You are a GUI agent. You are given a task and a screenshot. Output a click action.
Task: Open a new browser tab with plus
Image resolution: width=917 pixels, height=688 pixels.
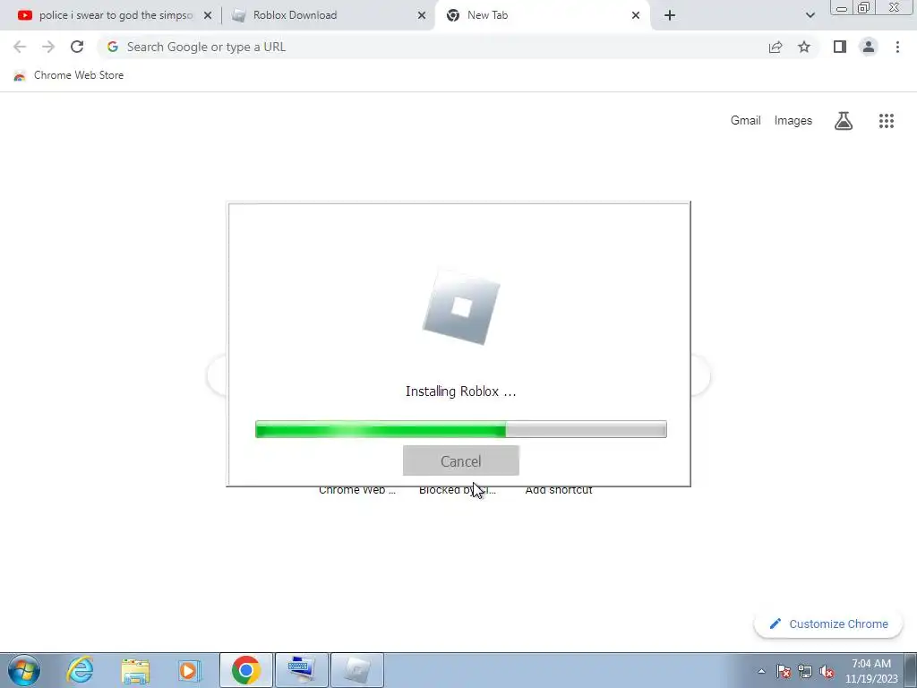click(x=670, y=16)
